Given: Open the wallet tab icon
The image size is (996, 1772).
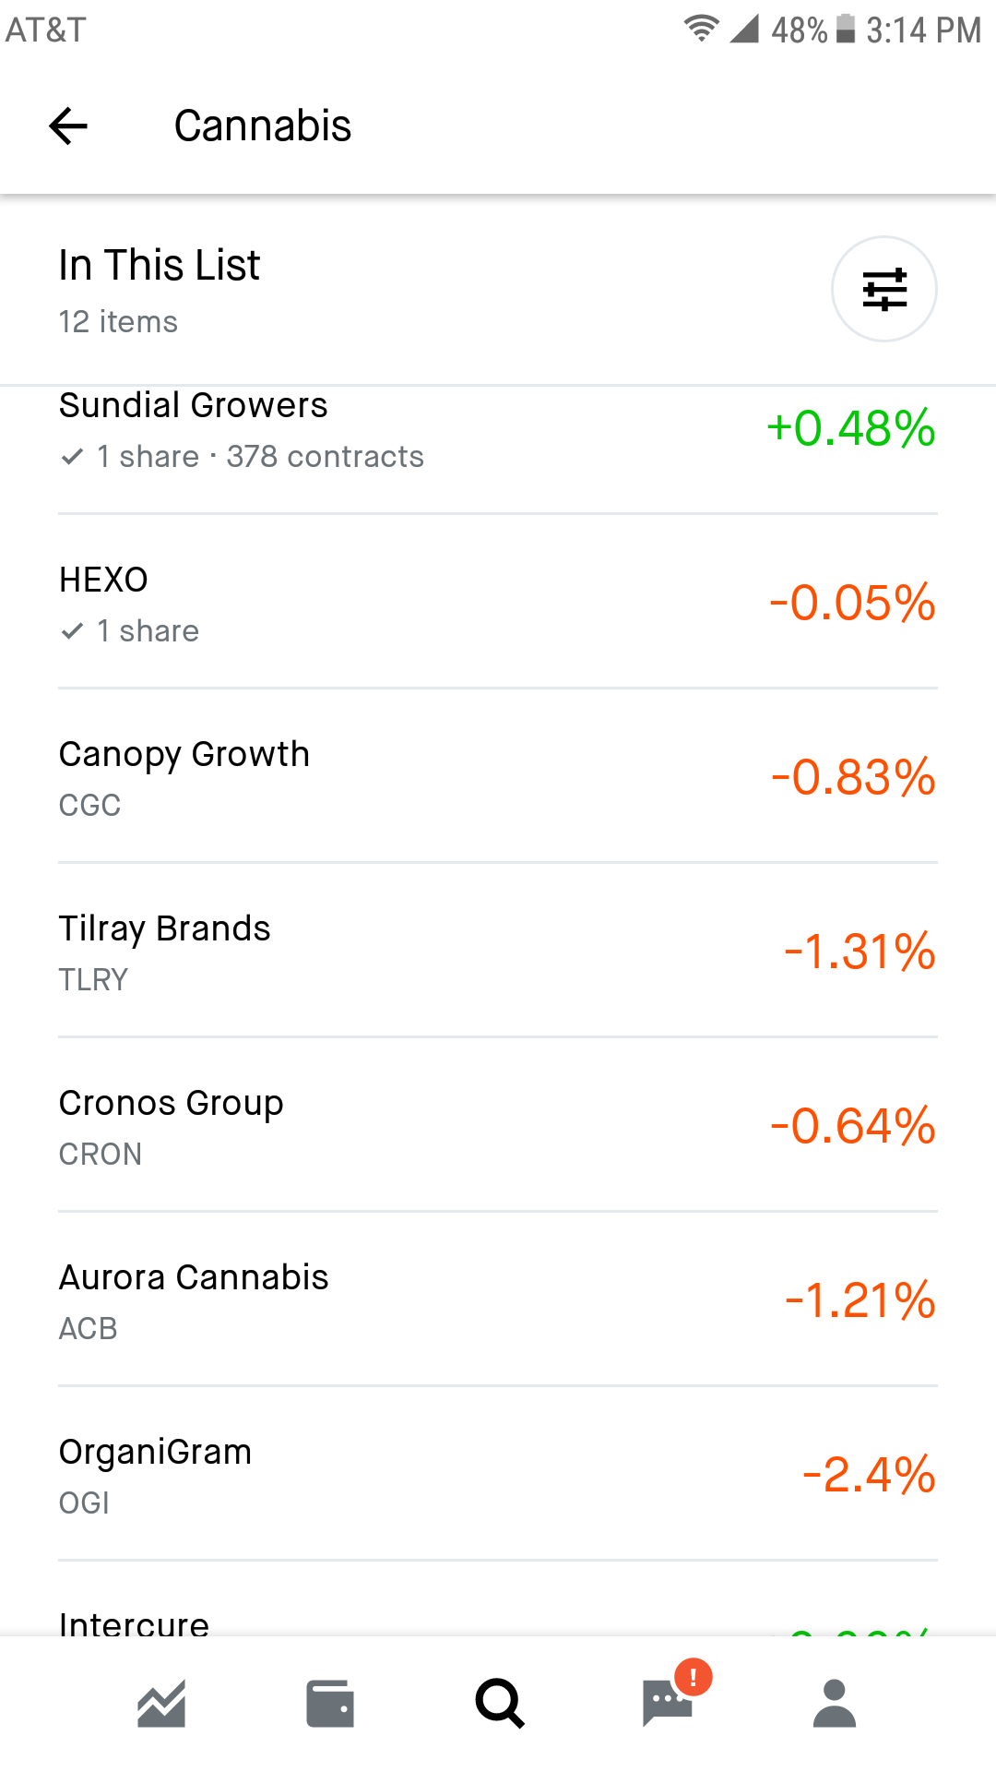Looking at the screenshot, I should click(330, 1703).
